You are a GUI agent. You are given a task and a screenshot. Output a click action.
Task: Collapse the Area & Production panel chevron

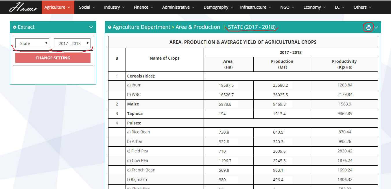[376, 27]
